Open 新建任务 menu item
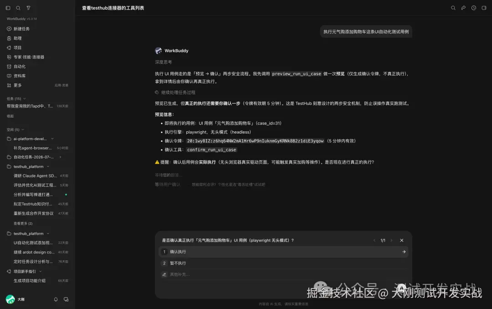The width and height of the screenshot is (492, 309). click(x=21, y=29)
